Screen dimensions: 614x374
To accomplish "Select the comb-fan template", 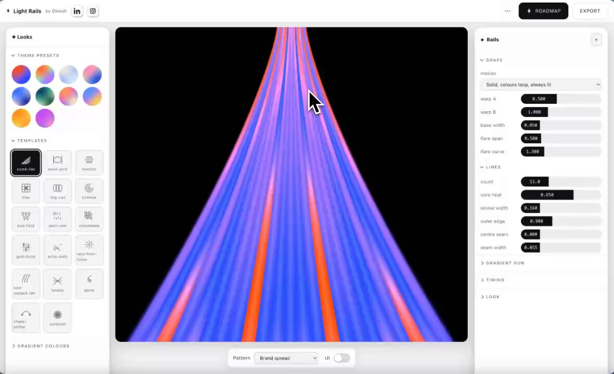I will click(x=26, y=163).
